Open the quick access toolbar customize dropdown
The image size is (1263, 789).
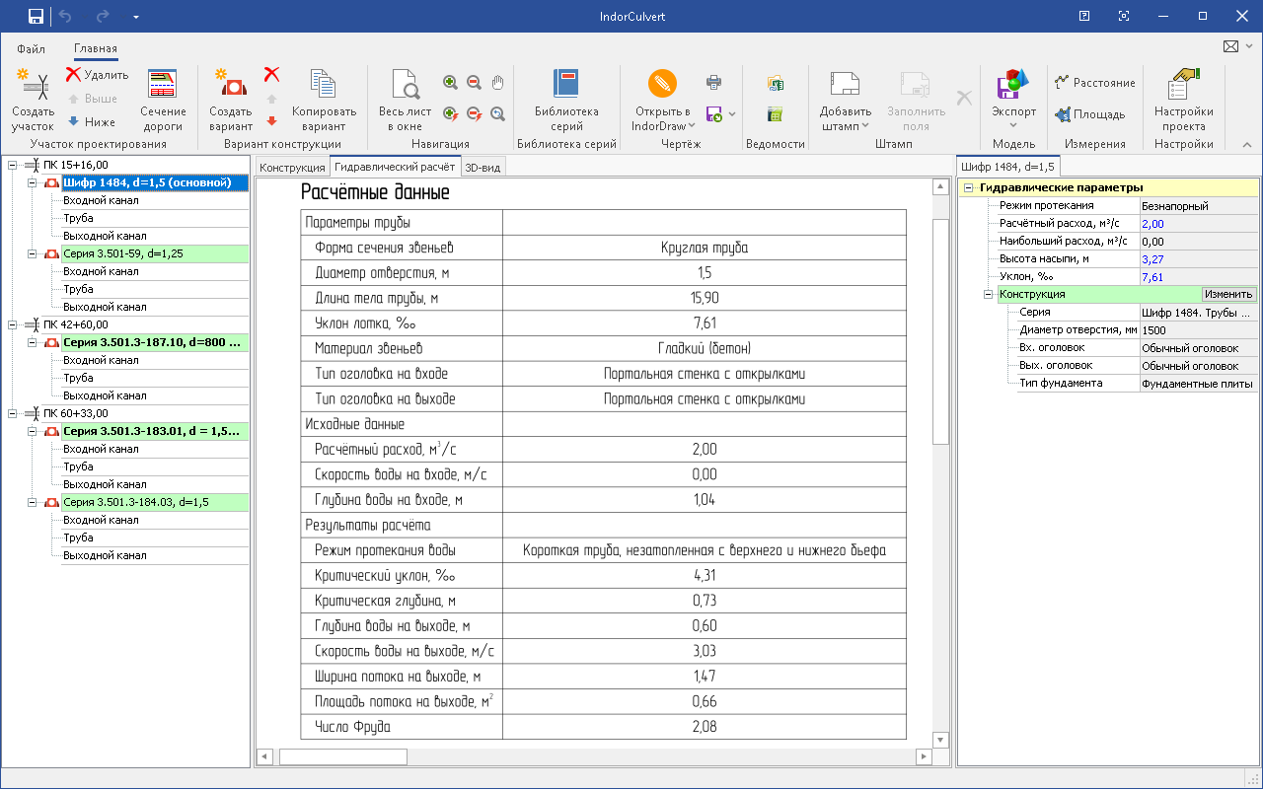(135, 17)
